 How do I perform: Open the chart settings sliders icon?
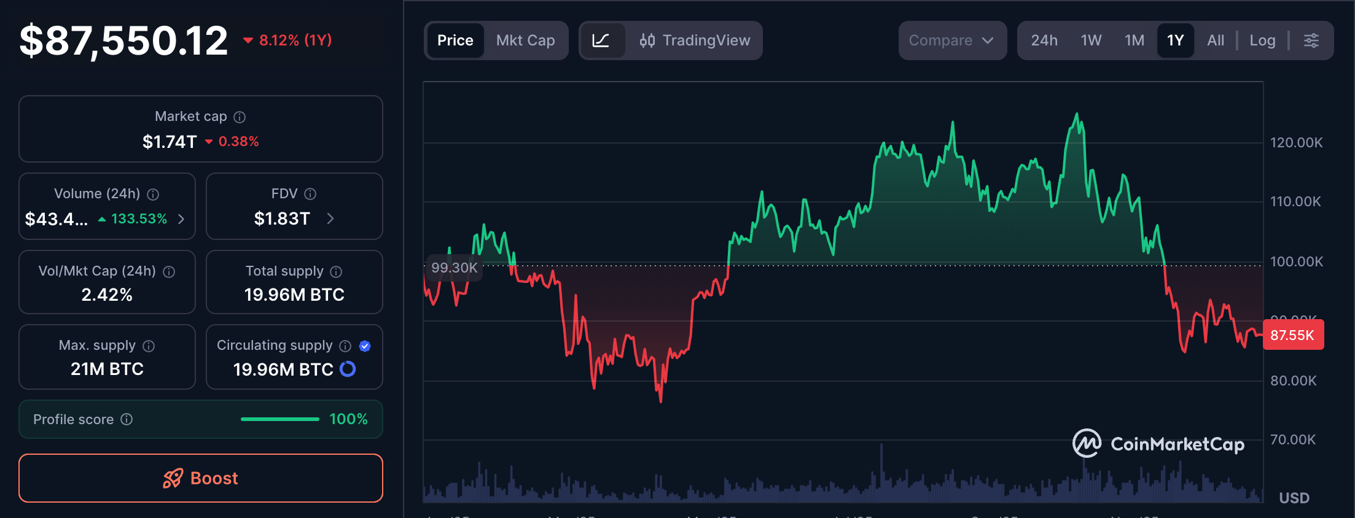1312,40
